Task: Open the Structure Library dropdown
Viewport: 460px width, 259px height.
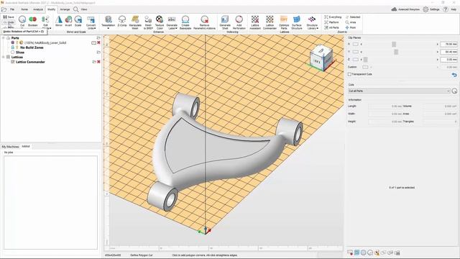Action: tap(312, 22)
